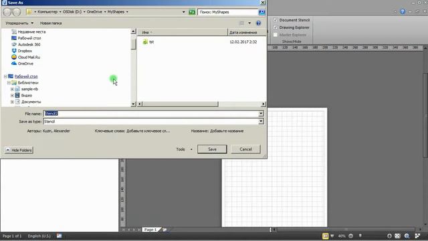Open the File name dropdown arrow
The image size is (428, 241).
click(261, 113)
